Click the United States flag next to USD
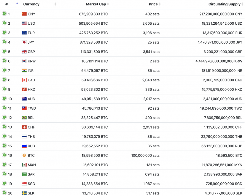The image size is (245, 196). coord(24,23)
